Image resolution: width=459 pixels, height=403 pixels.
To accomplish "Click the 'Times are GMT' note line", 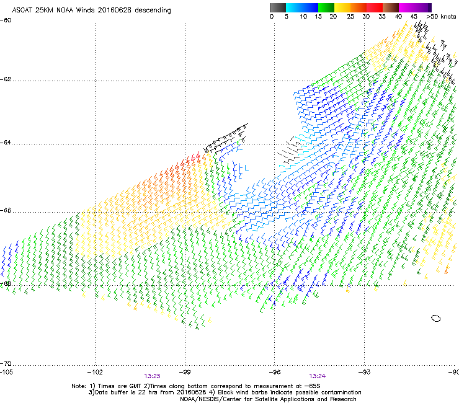I will pyautogui.click(x=196, y=386).
